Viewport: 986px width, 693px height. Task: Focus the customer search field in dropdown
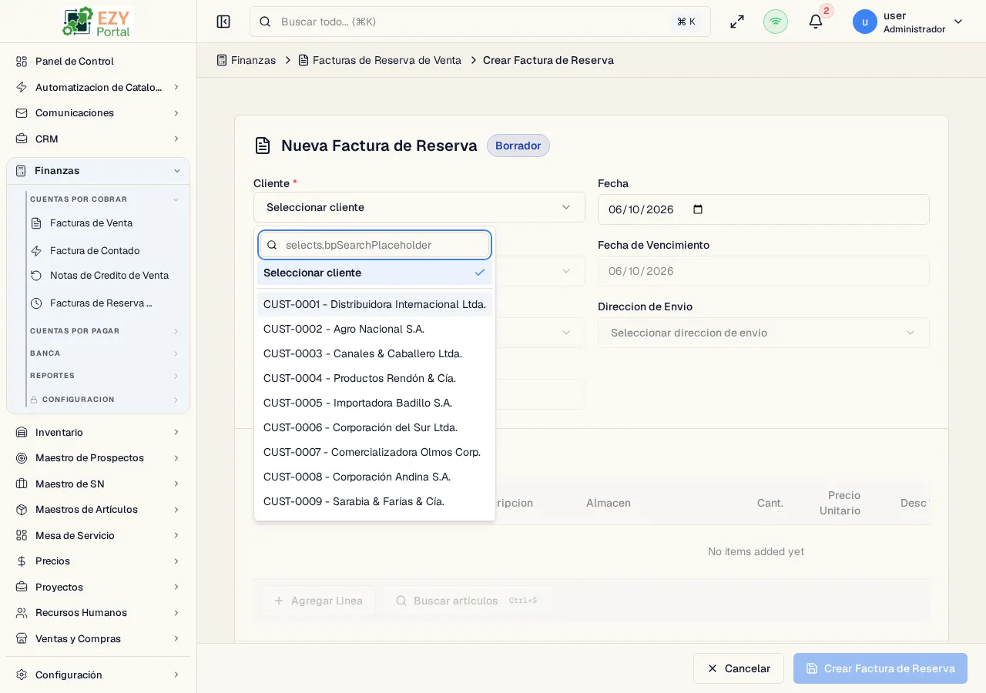[x=374, y=245]
